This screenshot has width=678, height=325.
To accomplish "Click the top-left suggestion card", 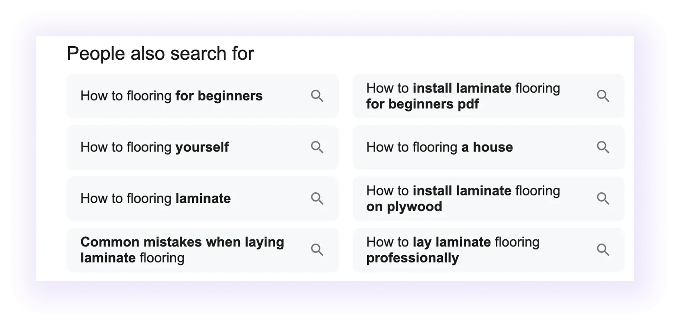I will (203, 96).
